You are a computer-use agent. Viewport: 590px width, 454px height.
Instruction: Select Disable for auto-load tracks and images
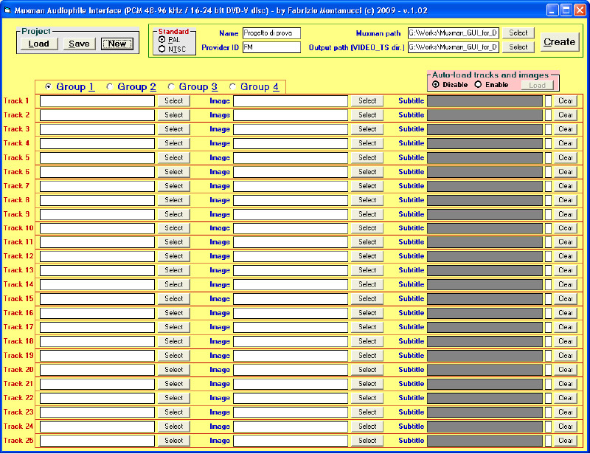436,84
